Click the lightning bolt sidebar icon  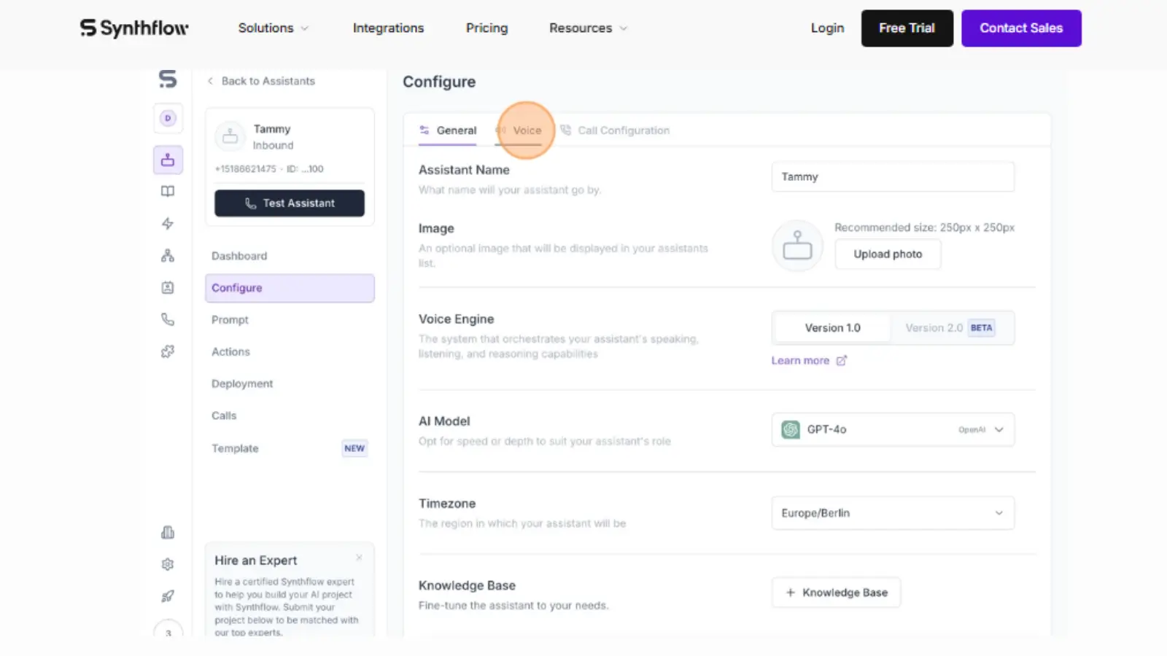pos(168,224)
